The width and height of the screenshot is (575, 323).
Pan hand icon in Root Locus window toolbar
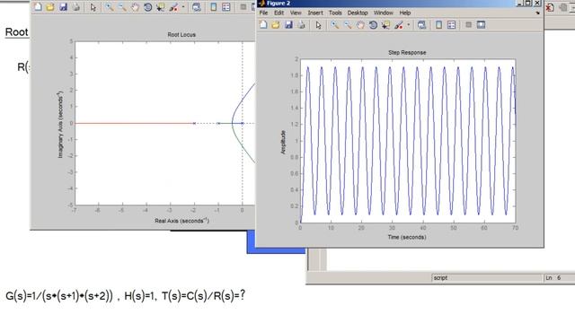click(x=135, y=7)
